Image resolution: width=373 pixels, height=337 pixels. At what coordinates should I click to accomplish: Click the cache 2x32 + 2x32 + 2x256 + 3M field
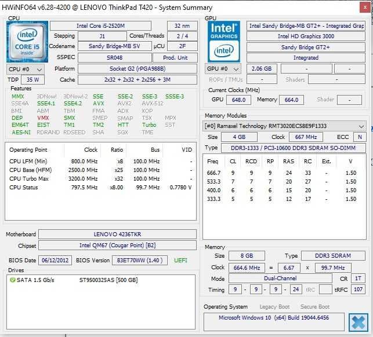[137, 79]
